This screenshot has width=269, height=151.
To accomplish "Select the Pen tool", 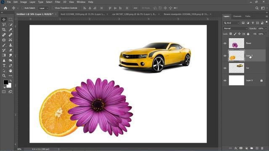I will tap(11, 65).
